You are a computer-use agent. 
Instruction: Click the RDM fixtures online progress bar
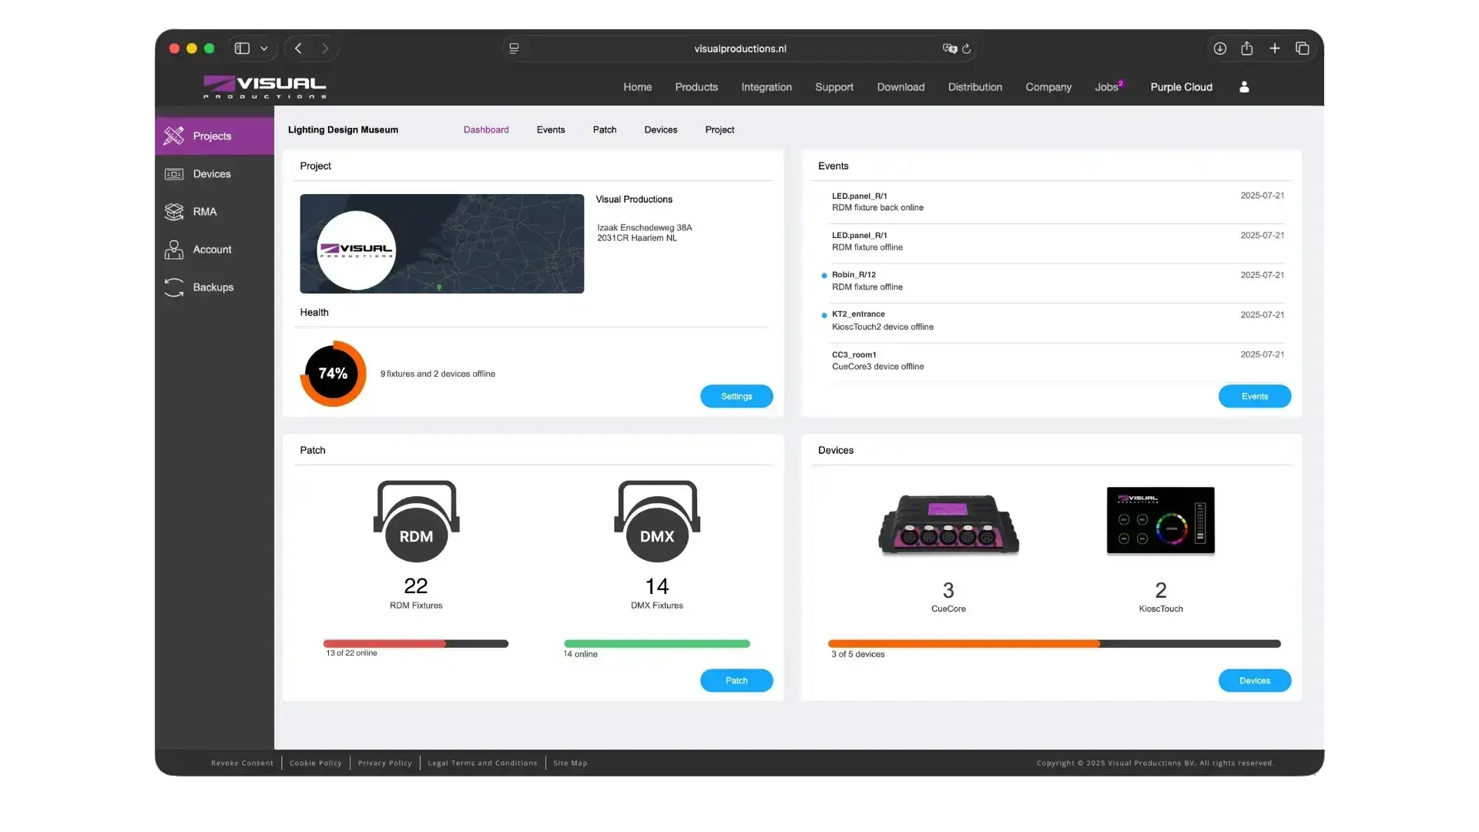click(x=416, y=643)
